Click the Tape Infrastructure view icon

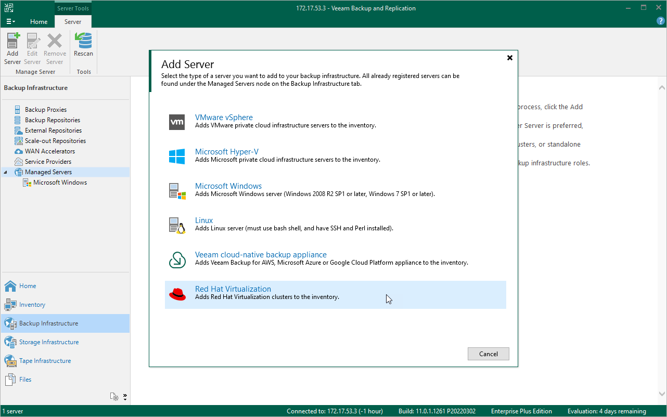pos(10,361)
